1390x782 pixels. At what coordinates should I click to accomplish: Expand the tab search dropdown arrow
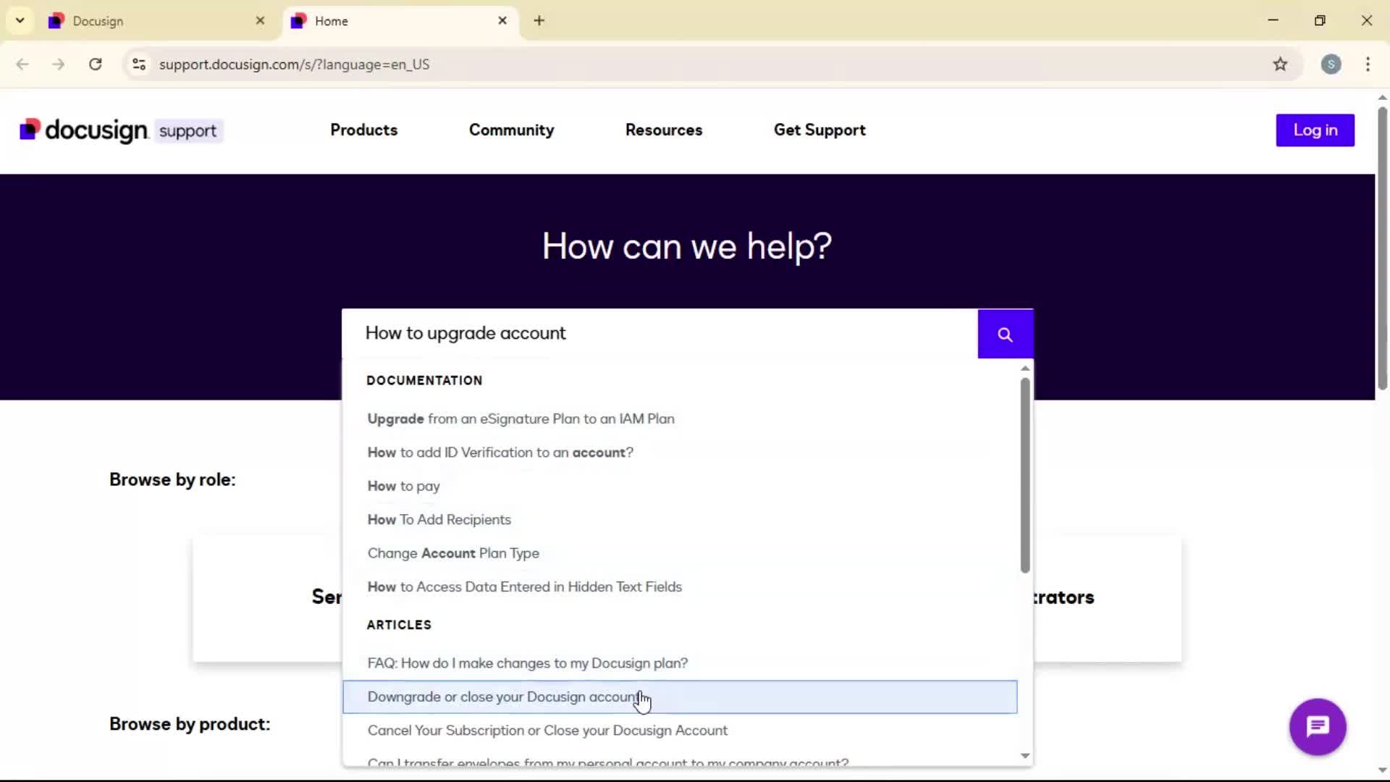(x=20, y=21)
